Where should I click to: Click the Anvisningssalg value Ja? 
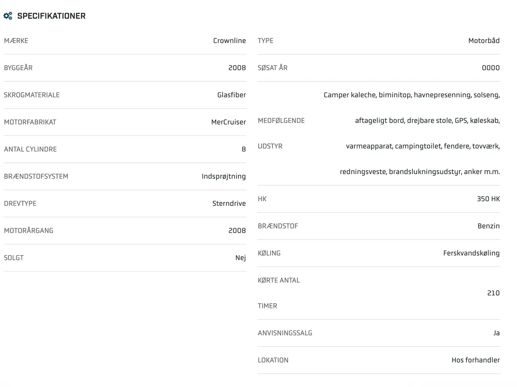click(497, 333)
